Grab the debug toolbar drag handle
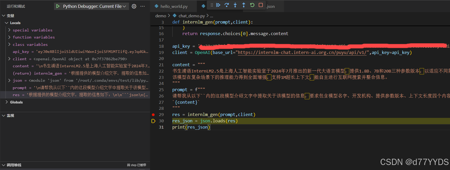 click(x=212, y=5)
